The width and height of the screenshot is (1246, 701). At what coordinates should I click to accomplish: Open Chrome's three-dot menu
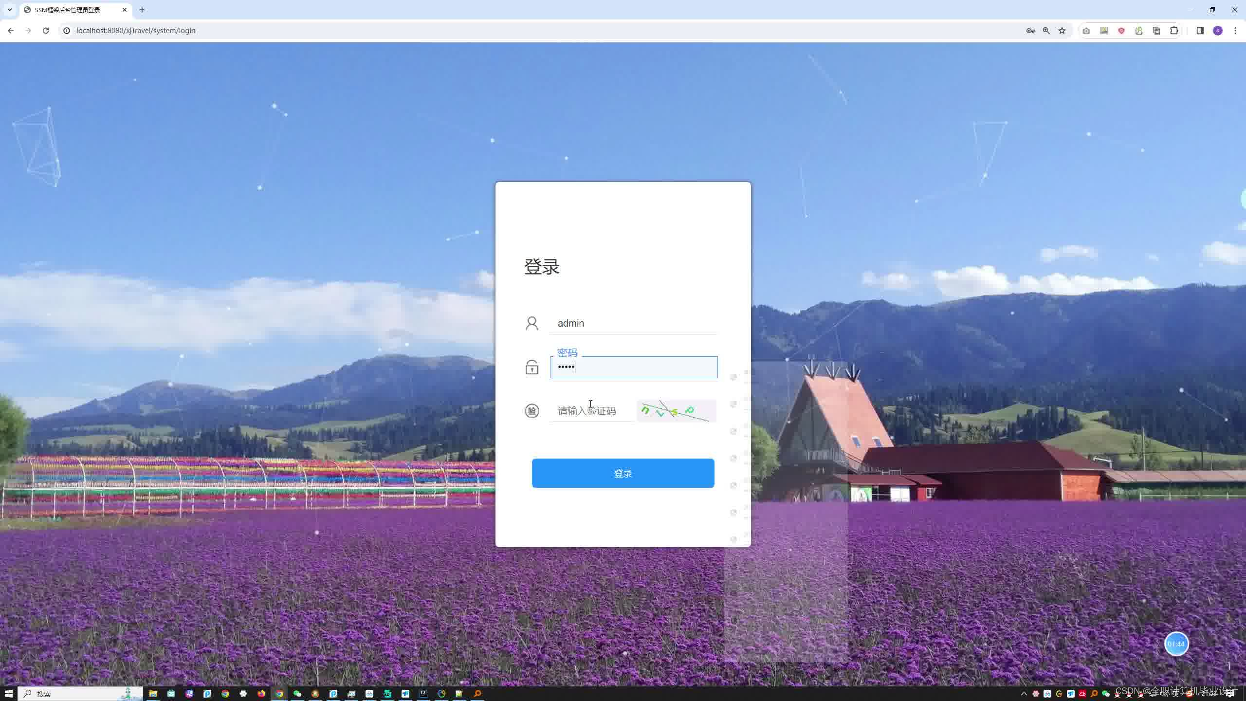(1235, 31)
